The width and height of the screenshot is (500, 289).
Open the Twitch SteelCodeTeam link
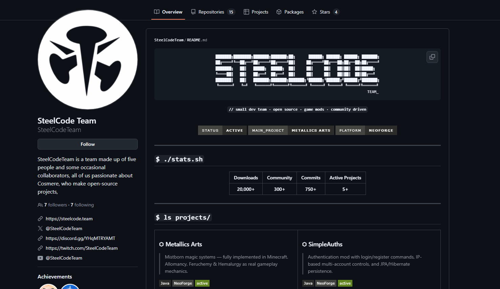(x=82, y=248)
